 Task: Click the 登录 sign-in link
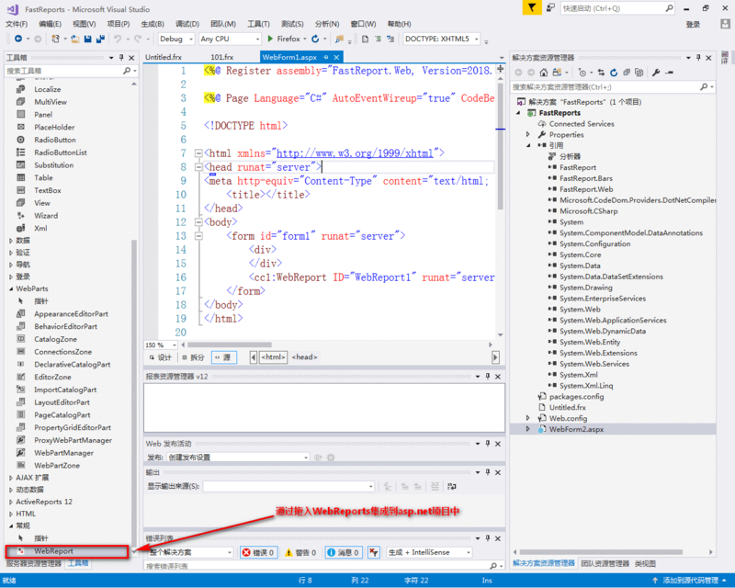693,25
